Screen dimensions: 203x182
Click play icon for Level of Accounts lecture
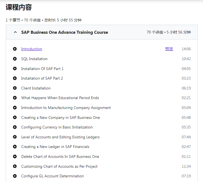coord(15,137)
